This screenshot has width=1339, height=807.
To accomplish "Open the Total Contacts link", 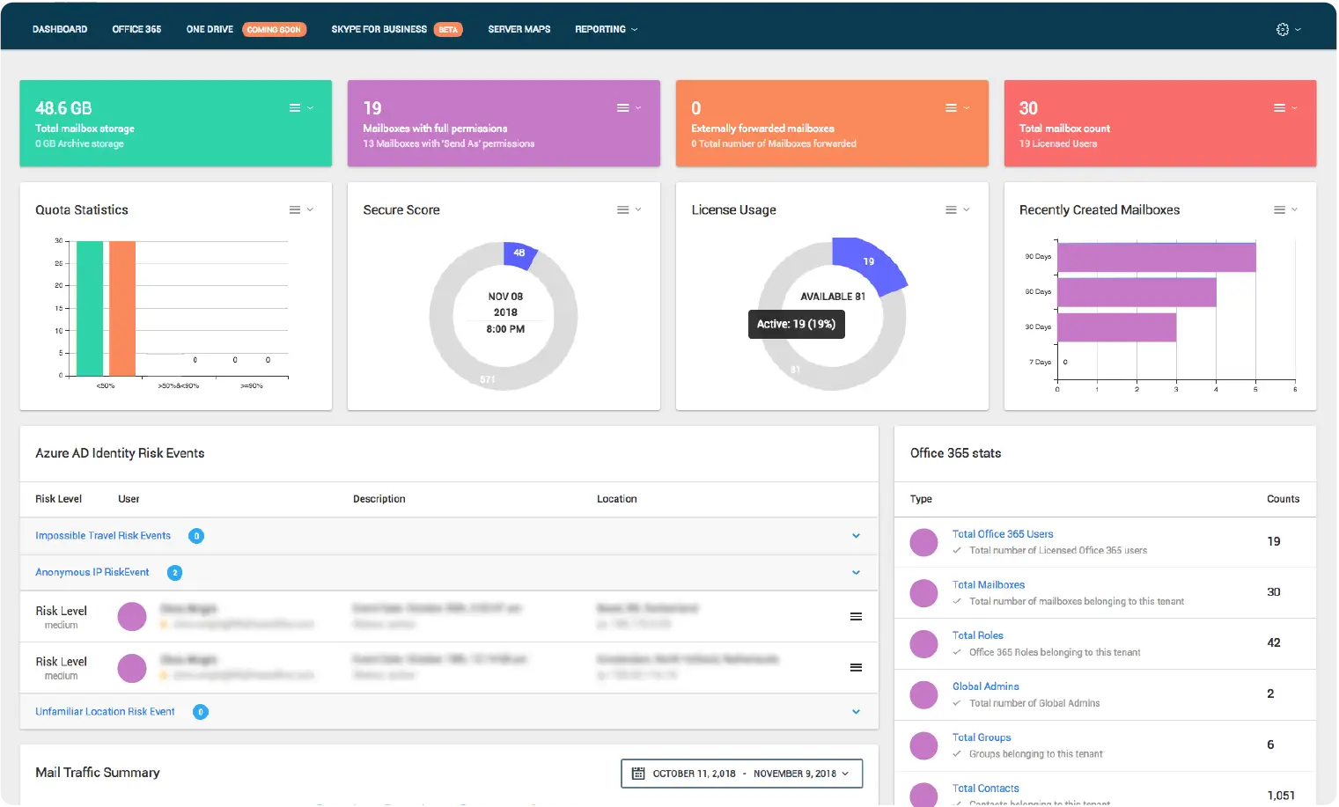I will point(985,789).
